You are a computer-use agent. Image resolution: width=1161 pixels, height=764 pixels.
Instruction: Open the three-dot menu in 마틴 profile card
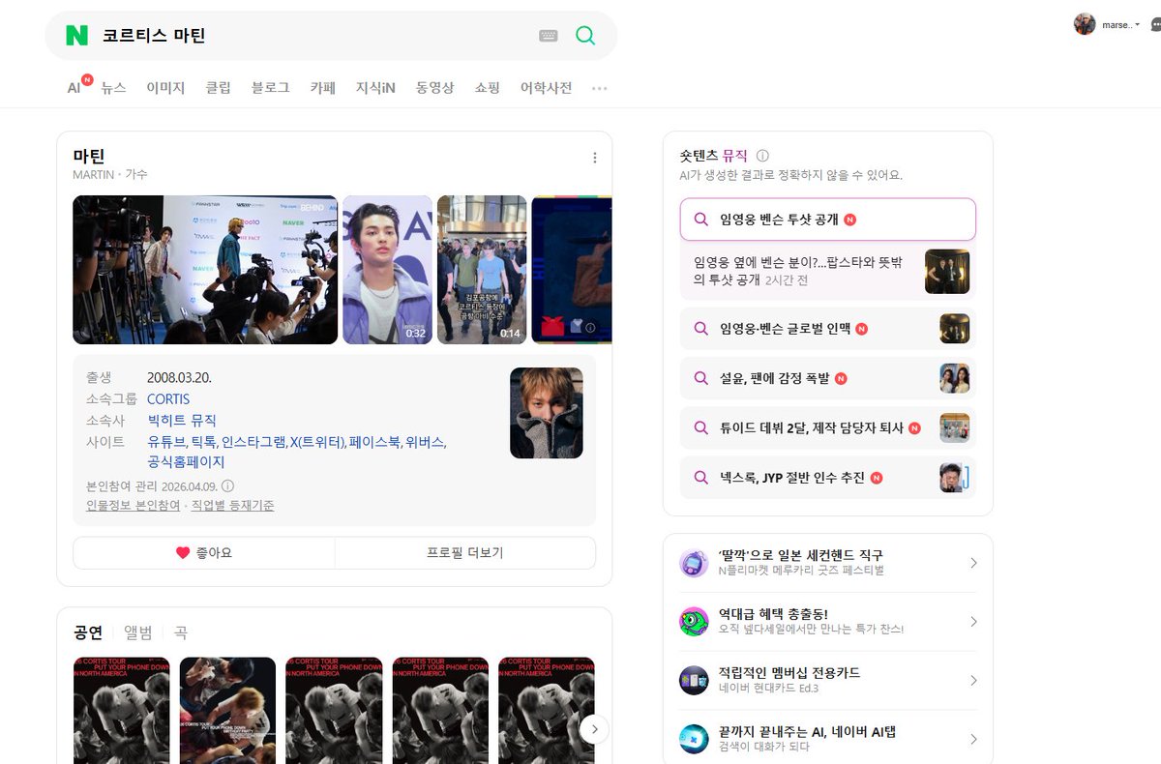tap(594, 158)
